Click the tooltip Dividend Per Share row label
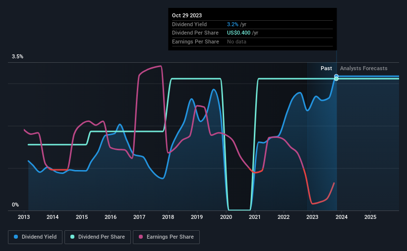 click(195, 33)
